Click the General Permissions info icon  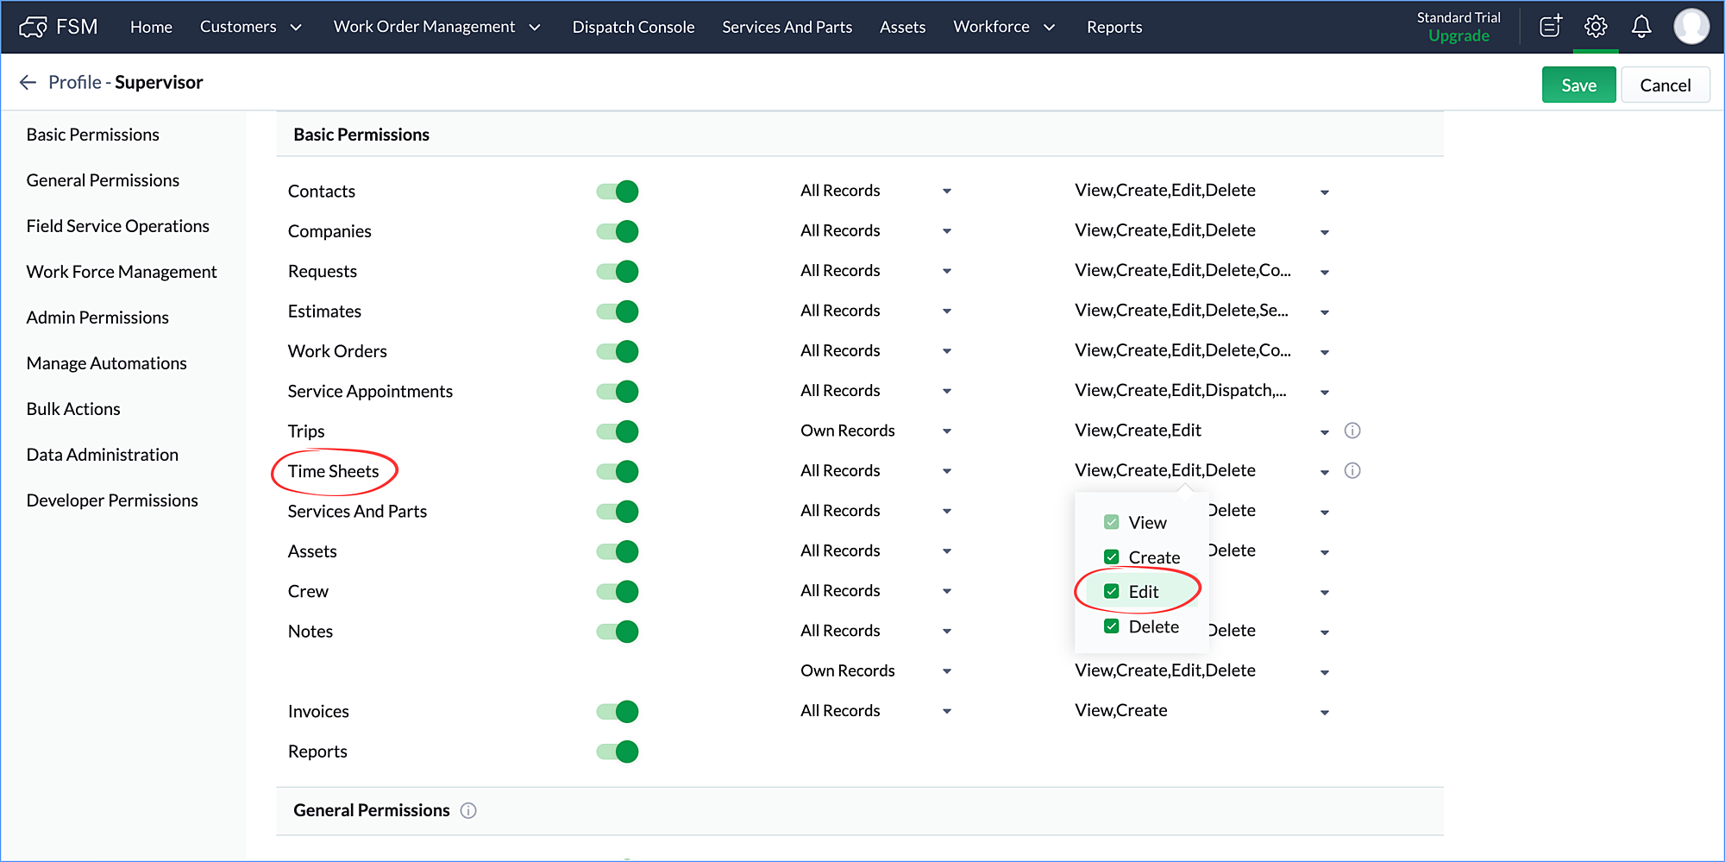[x=468, y=810]
